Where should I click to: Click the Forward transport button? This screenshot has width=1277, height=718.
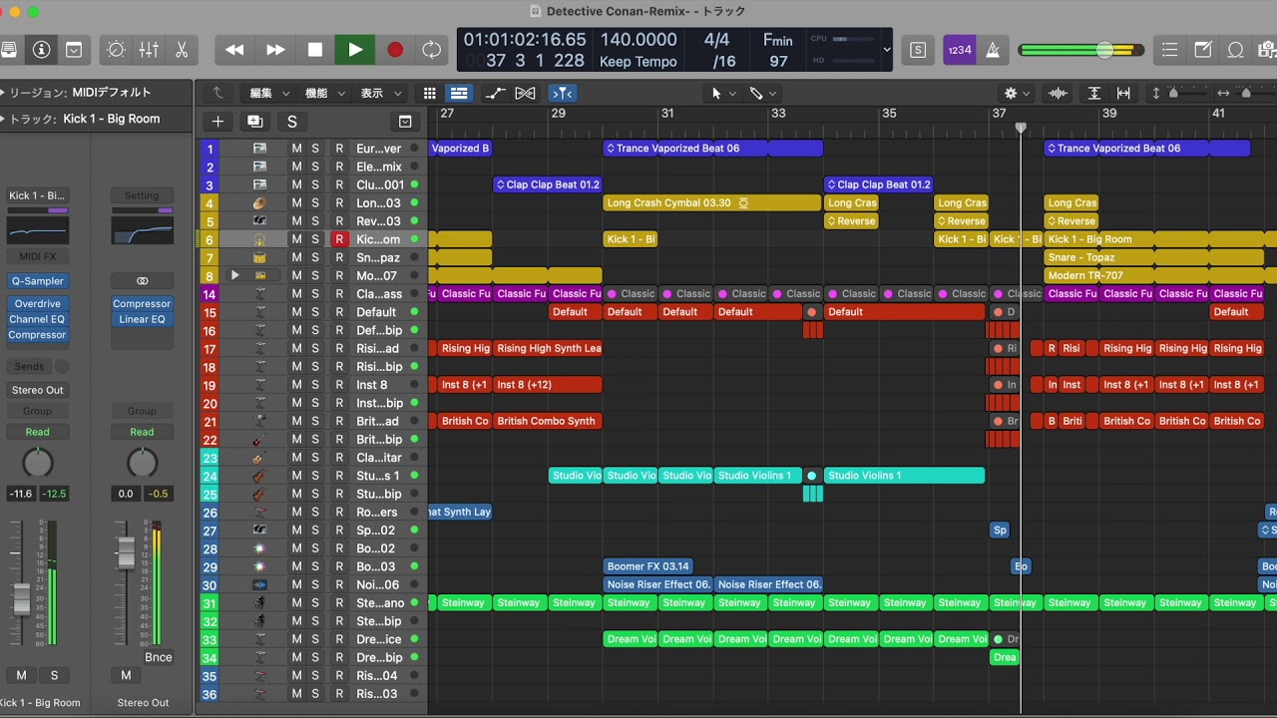275,50
